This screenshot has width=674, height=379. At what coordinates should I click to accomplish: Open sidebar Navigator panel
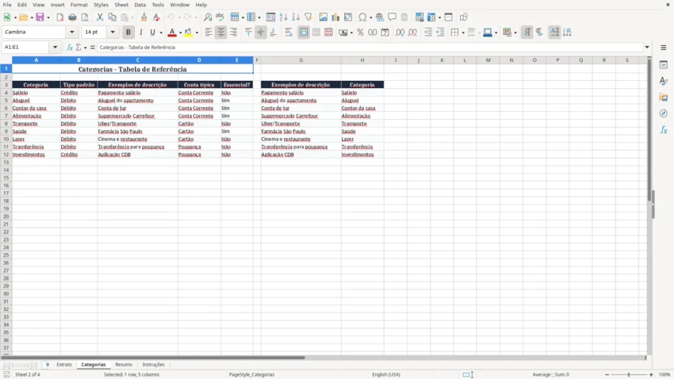point(663,113)
